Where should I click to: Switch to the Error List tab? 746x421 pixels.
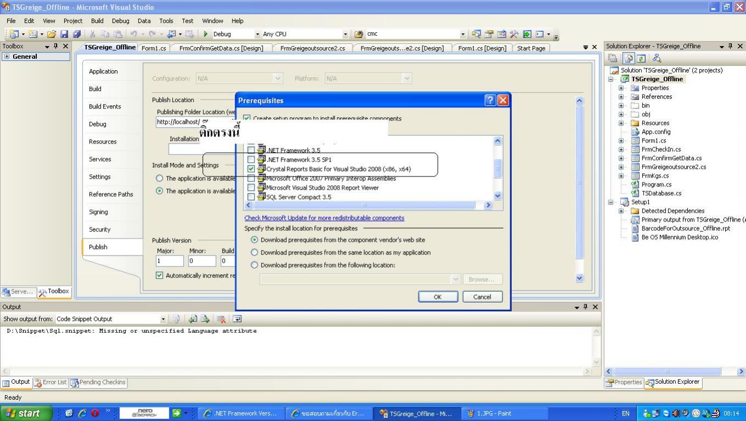pos(50,383)
